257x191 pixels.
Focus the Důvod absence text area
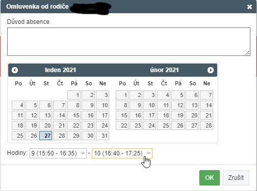[x=128, y=42]
